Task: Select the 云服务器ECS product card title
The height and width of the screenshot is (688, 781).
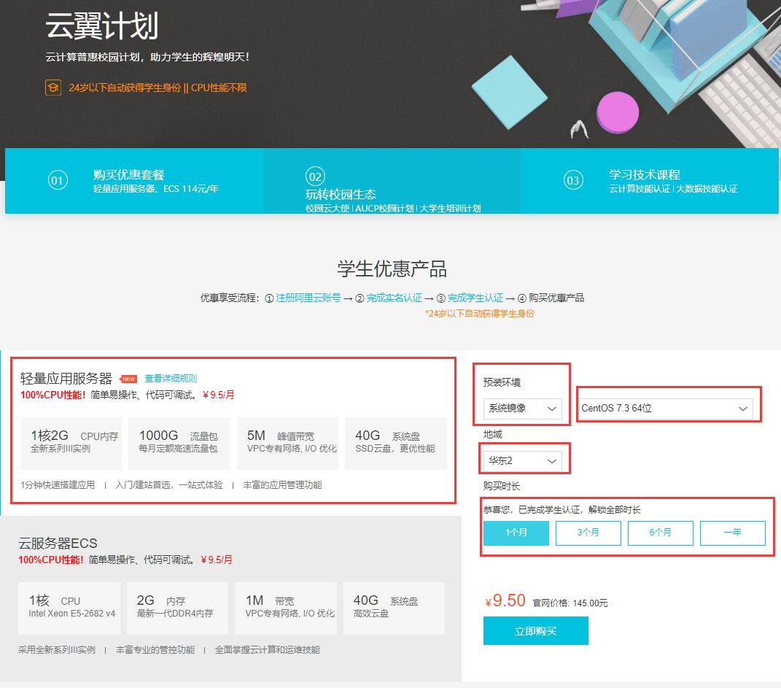Action: pos(58,544)
